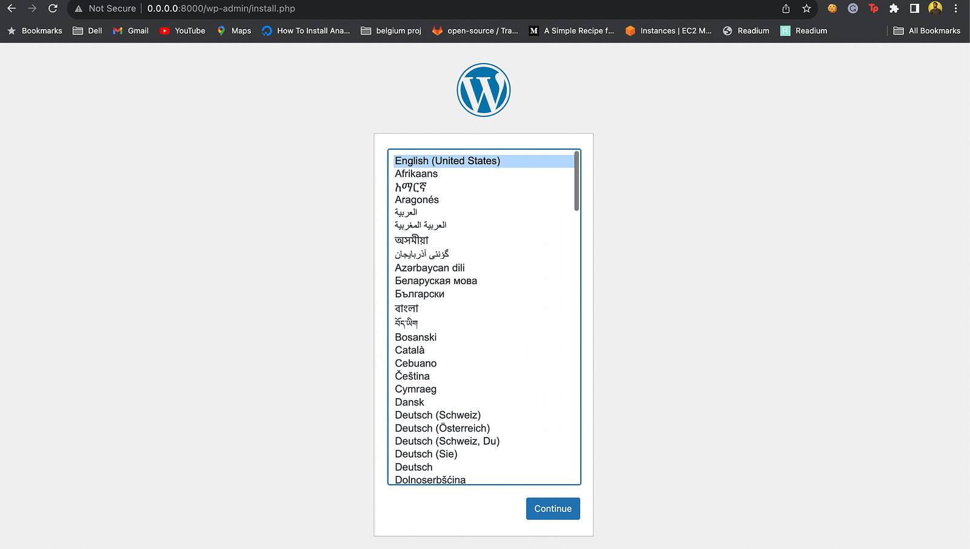Screen dimensions: 970x549
Task: Bookmark this page with the star icon
Action: pyautogui.click(x=806, y=8)
